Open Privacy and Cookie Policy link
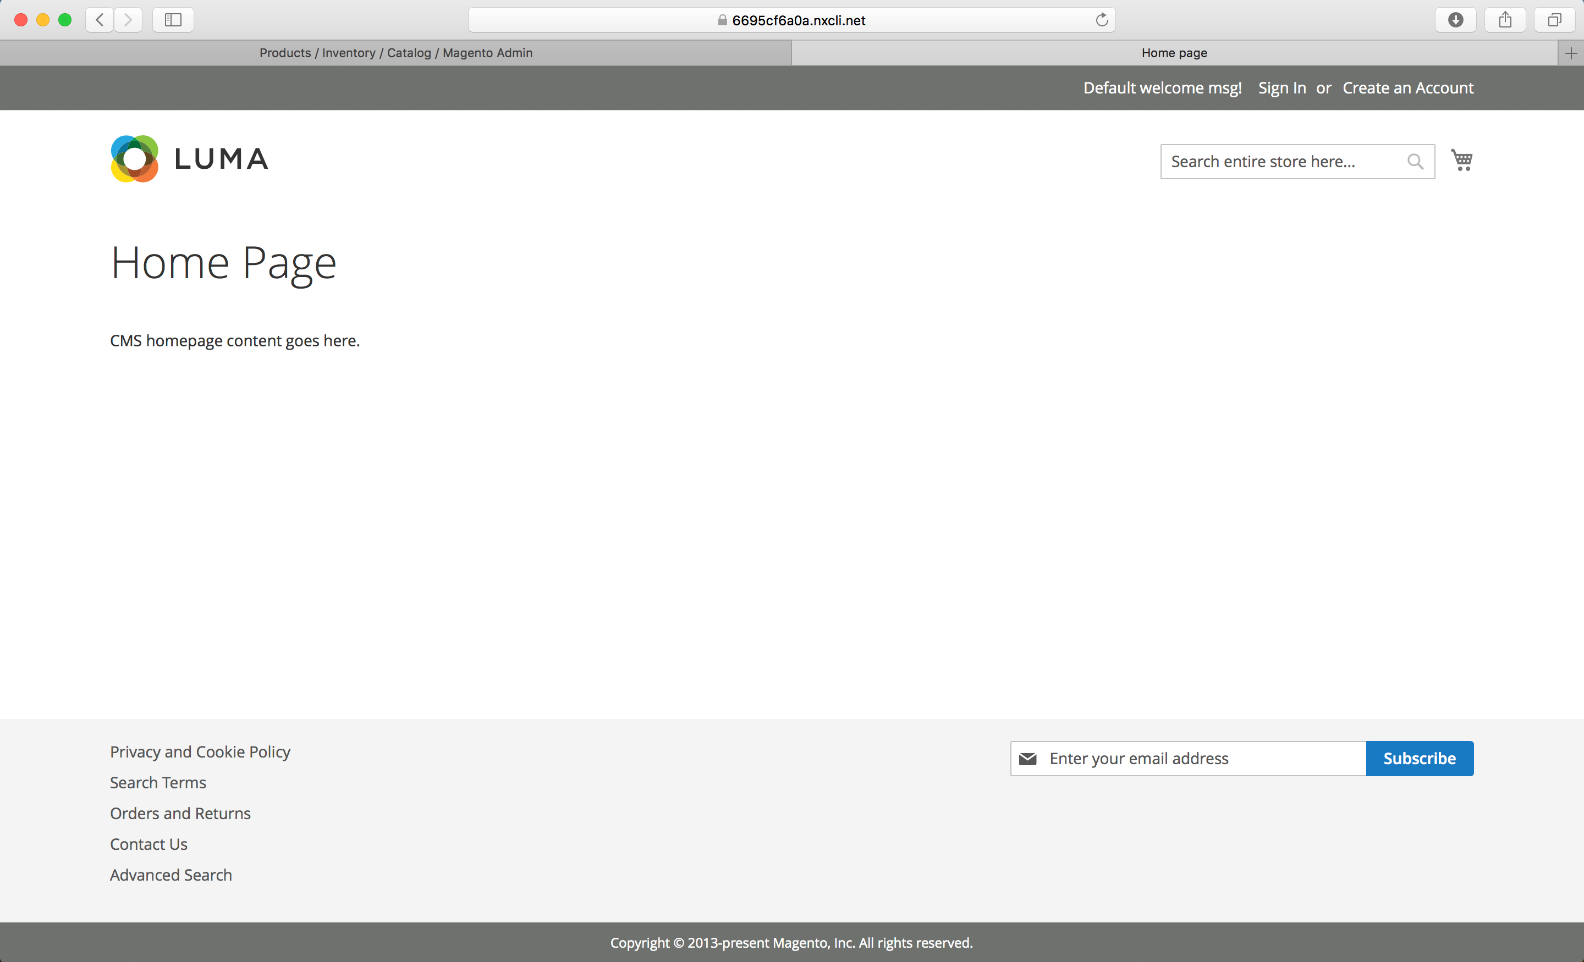Screen dimensions: 1584x962 [x=200, y=752]
